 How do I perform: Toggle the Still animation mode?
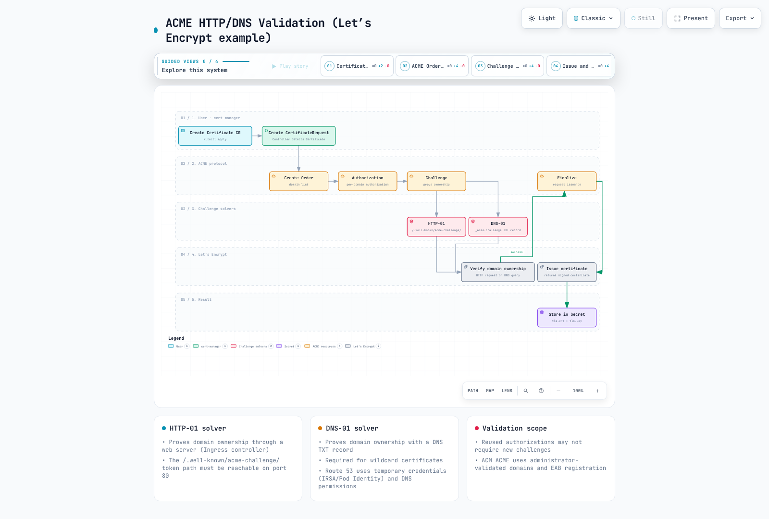pos(643,18)
